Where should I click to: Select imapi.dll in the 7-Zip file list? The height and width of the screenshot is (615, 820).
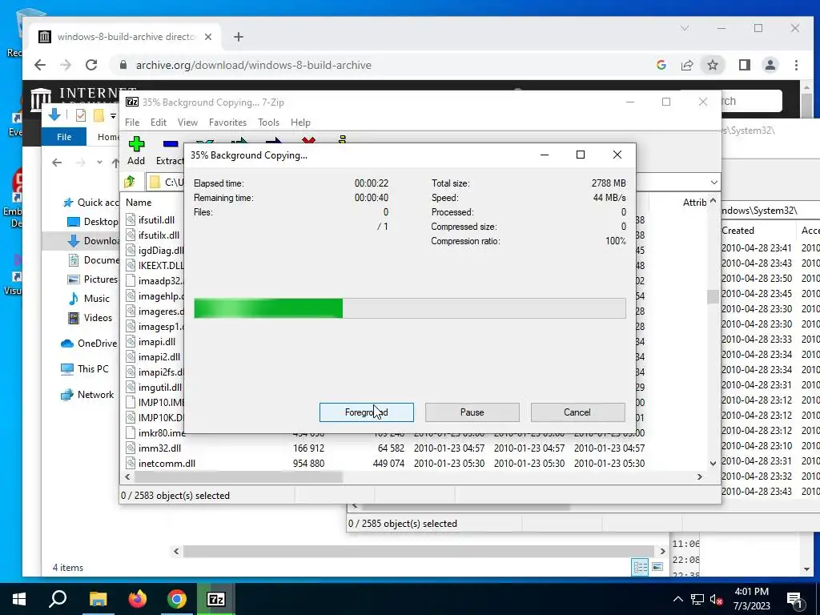point(156,342)
